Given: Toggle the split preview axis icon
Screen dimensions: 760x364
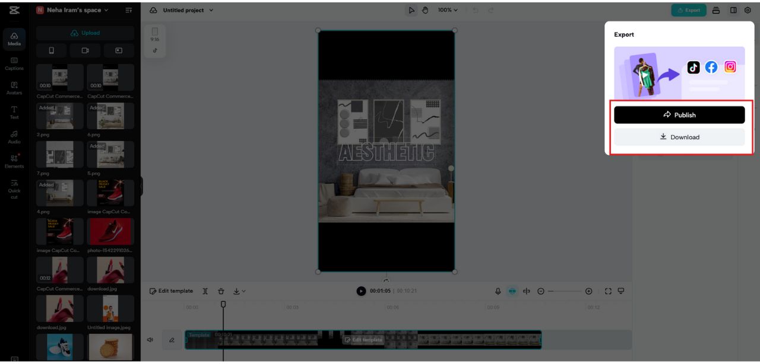Looking at the screenshot, I should tap(527, 291).
